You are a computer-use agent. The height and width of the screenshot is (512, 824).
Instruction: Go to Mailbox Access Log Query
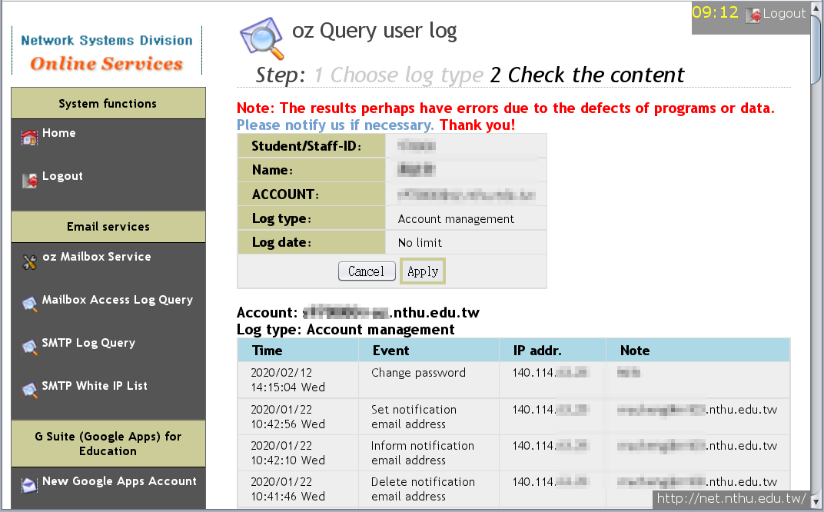pos(117,300)
